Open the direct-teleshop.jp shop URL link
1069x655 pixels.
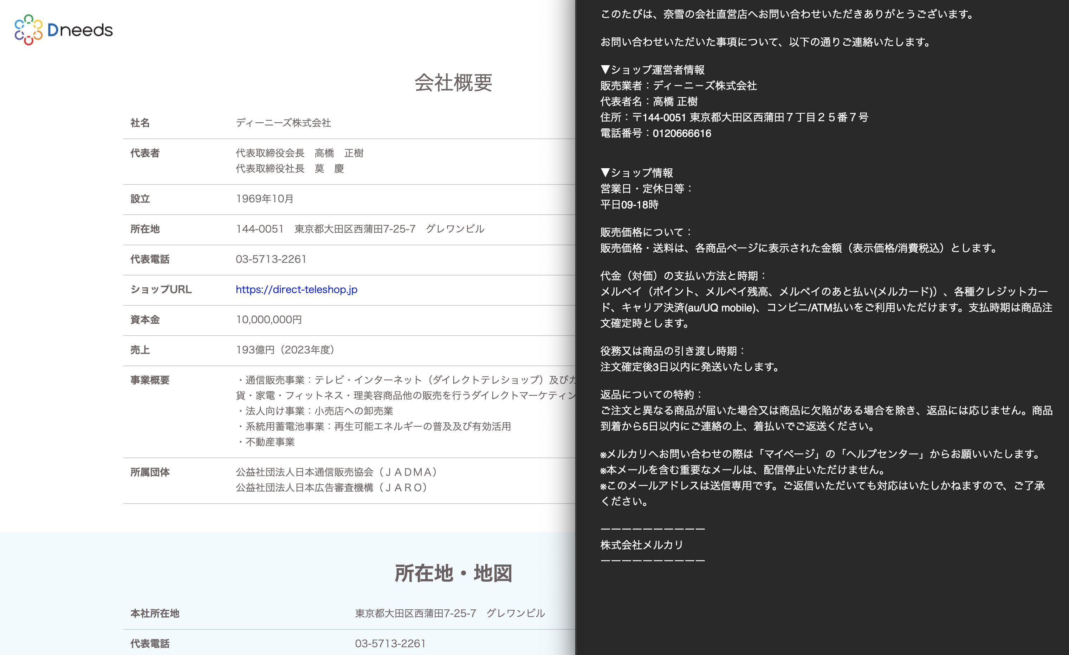[296, 289]
